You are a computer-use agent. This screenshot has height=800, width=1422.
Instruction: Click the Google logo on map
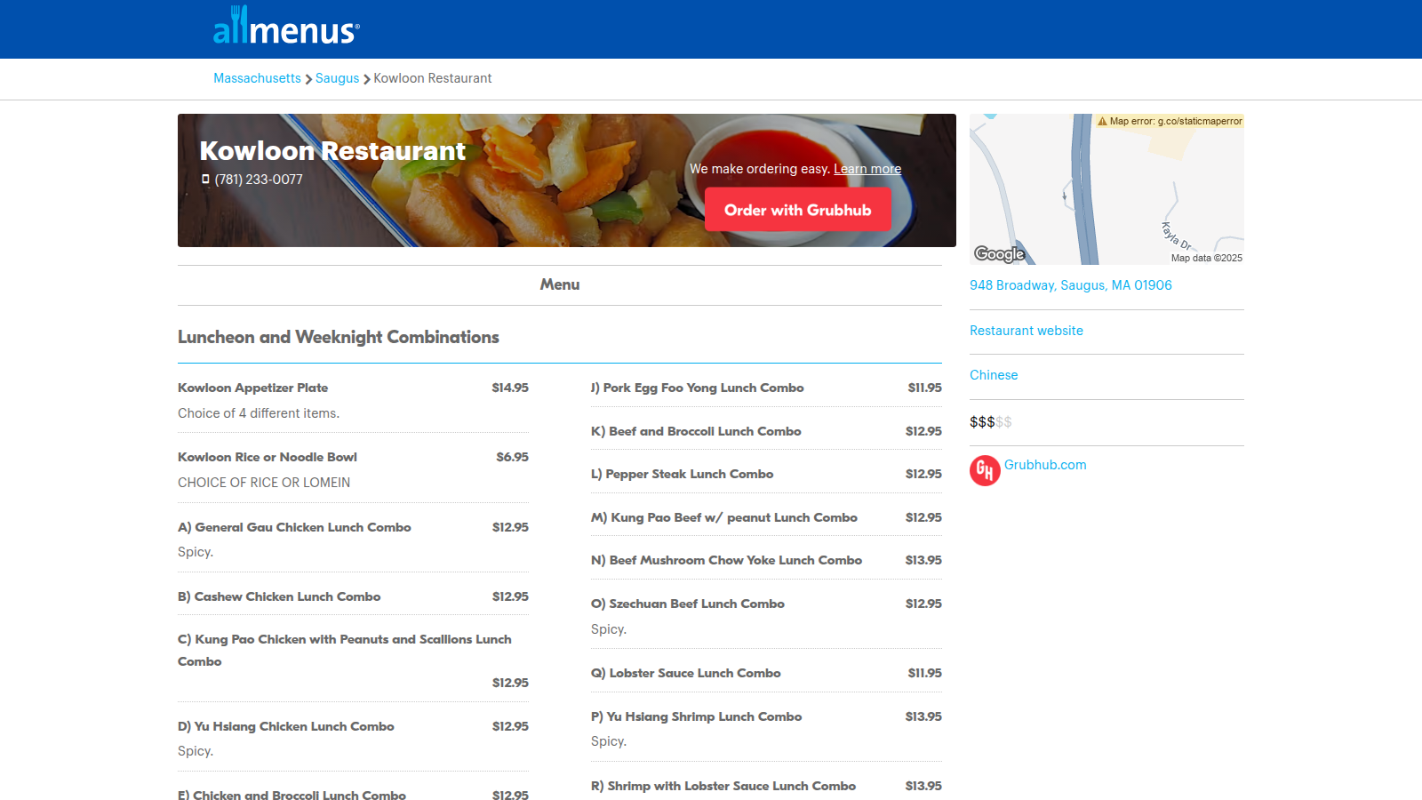(x=999, y=254)
